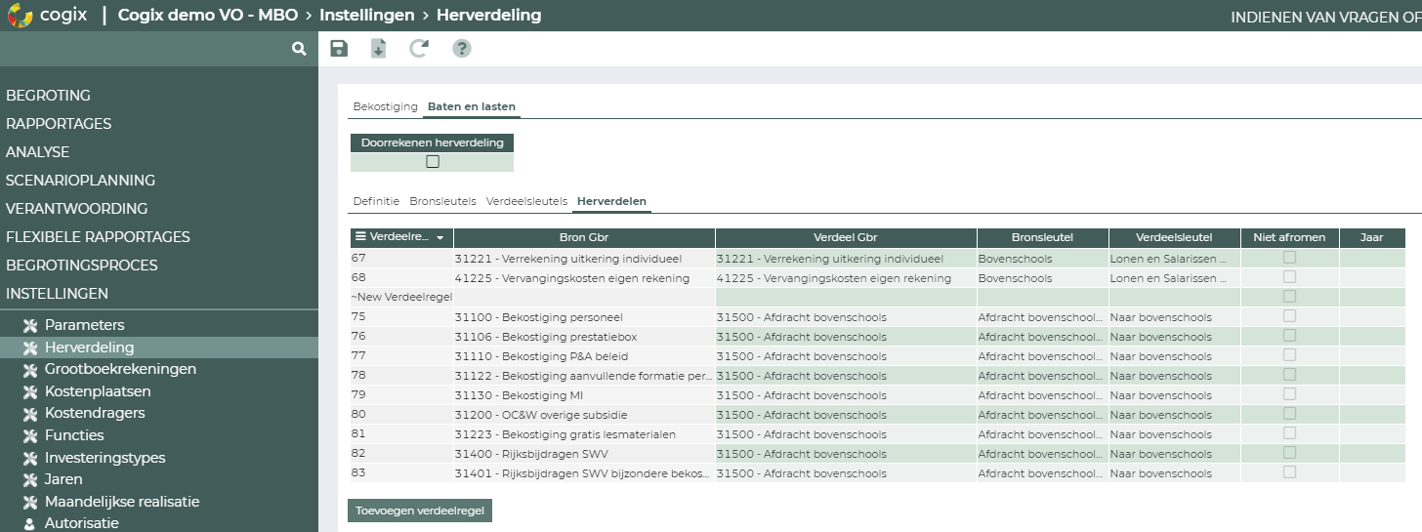Click the tools icon beside Jaren

(29, 479)
